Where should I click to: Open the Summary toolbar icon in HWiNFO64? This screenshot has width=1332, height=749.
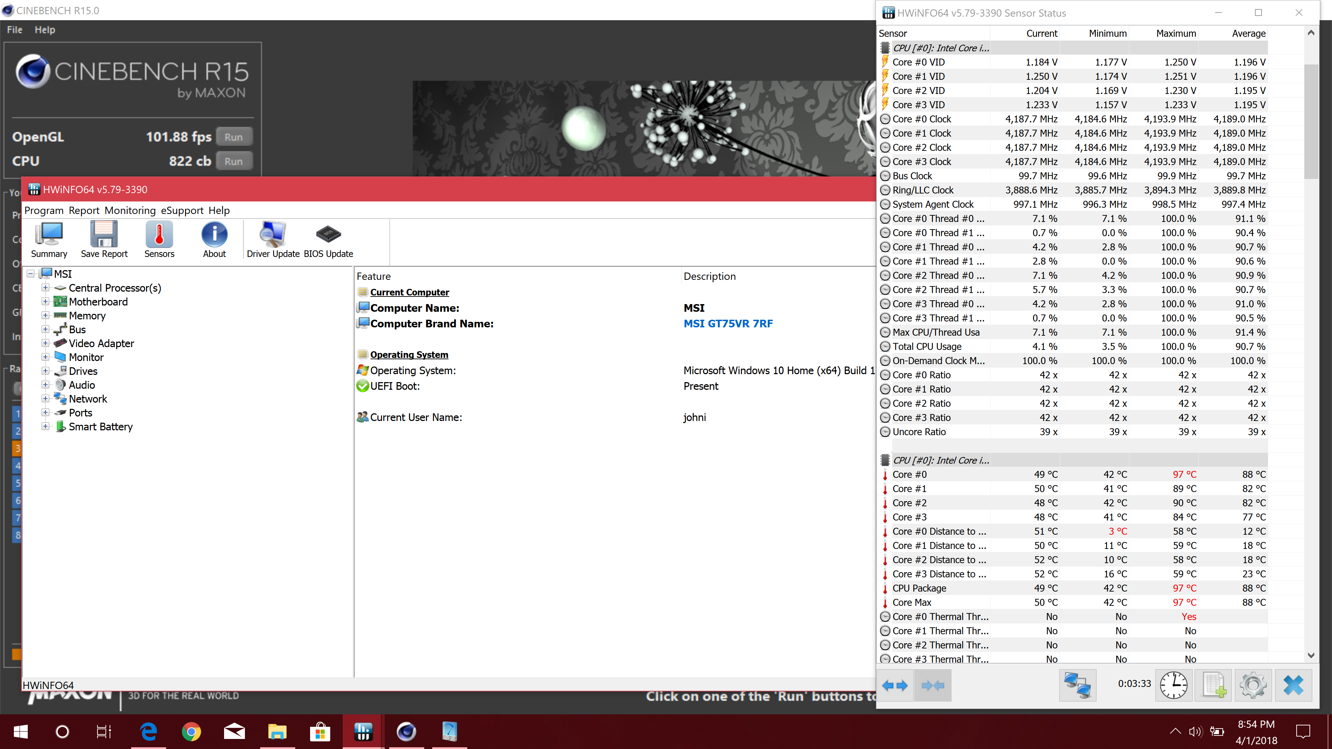(49, 240)
